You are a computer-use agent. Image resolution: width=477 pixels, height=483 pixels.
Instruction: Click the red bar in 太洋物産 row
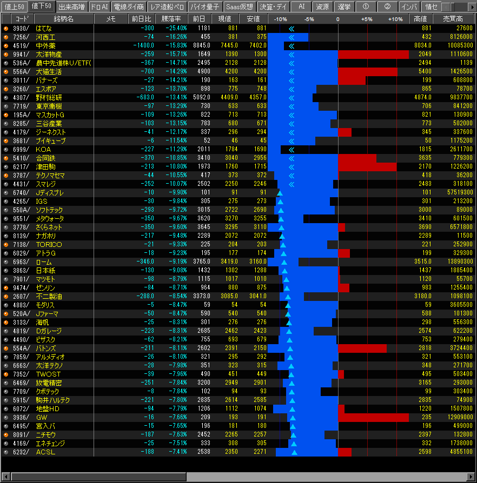coord(373,54)
